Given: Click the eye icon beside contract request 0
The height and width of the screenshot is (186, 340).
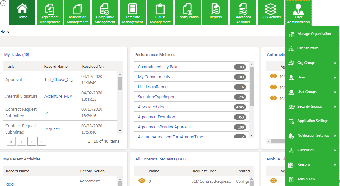Looking at the screenshot, I should coord(142,181).
